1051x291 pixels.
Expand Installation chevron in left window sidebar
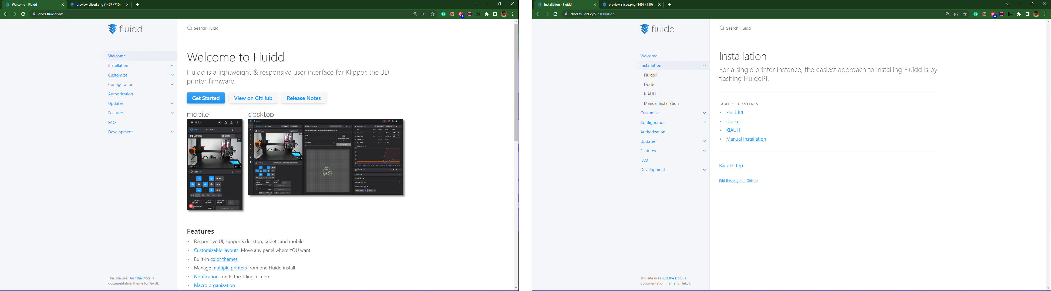tap(172, 65)
